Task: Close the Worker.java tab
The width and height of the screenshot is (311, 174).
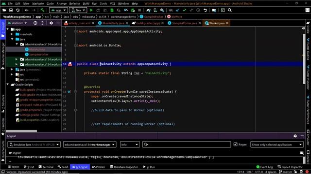Action: 227,23
